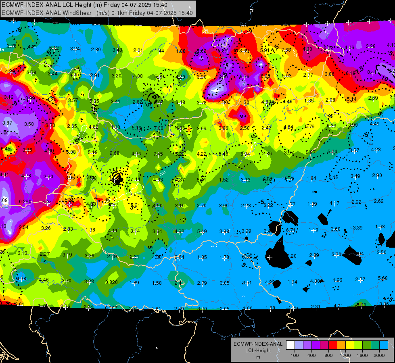Click the wind shear value 3.05
Screen dimensions: 395x363
coord(224,283)
